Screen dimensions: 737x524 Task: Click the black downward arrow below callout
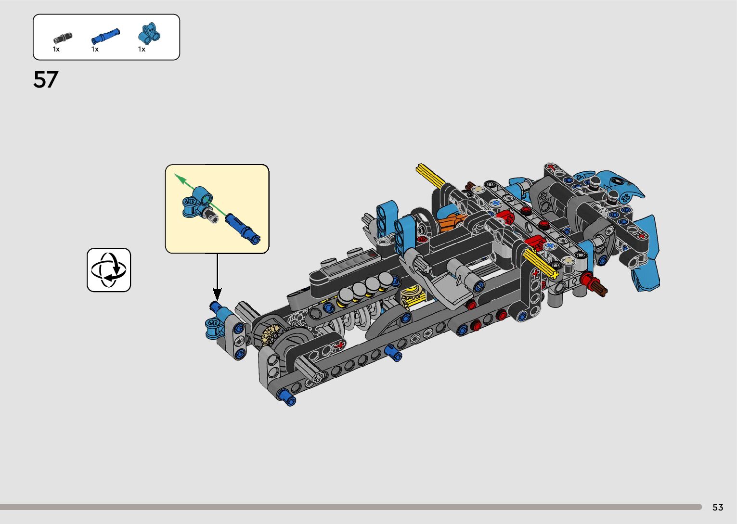click(x=217, y=277)
